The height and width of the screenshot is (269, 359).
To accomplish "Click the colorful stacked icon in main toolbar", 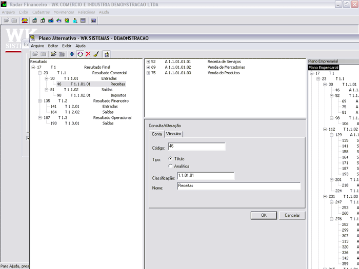I will [25, 20].
